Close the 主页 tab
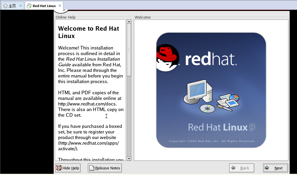The width and height of the screenshot is (297, 175). [21, 6]
